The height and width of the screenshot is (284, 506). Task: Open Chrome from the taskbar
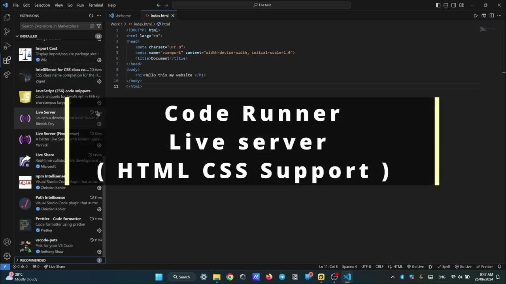click(x=230, y=277)
